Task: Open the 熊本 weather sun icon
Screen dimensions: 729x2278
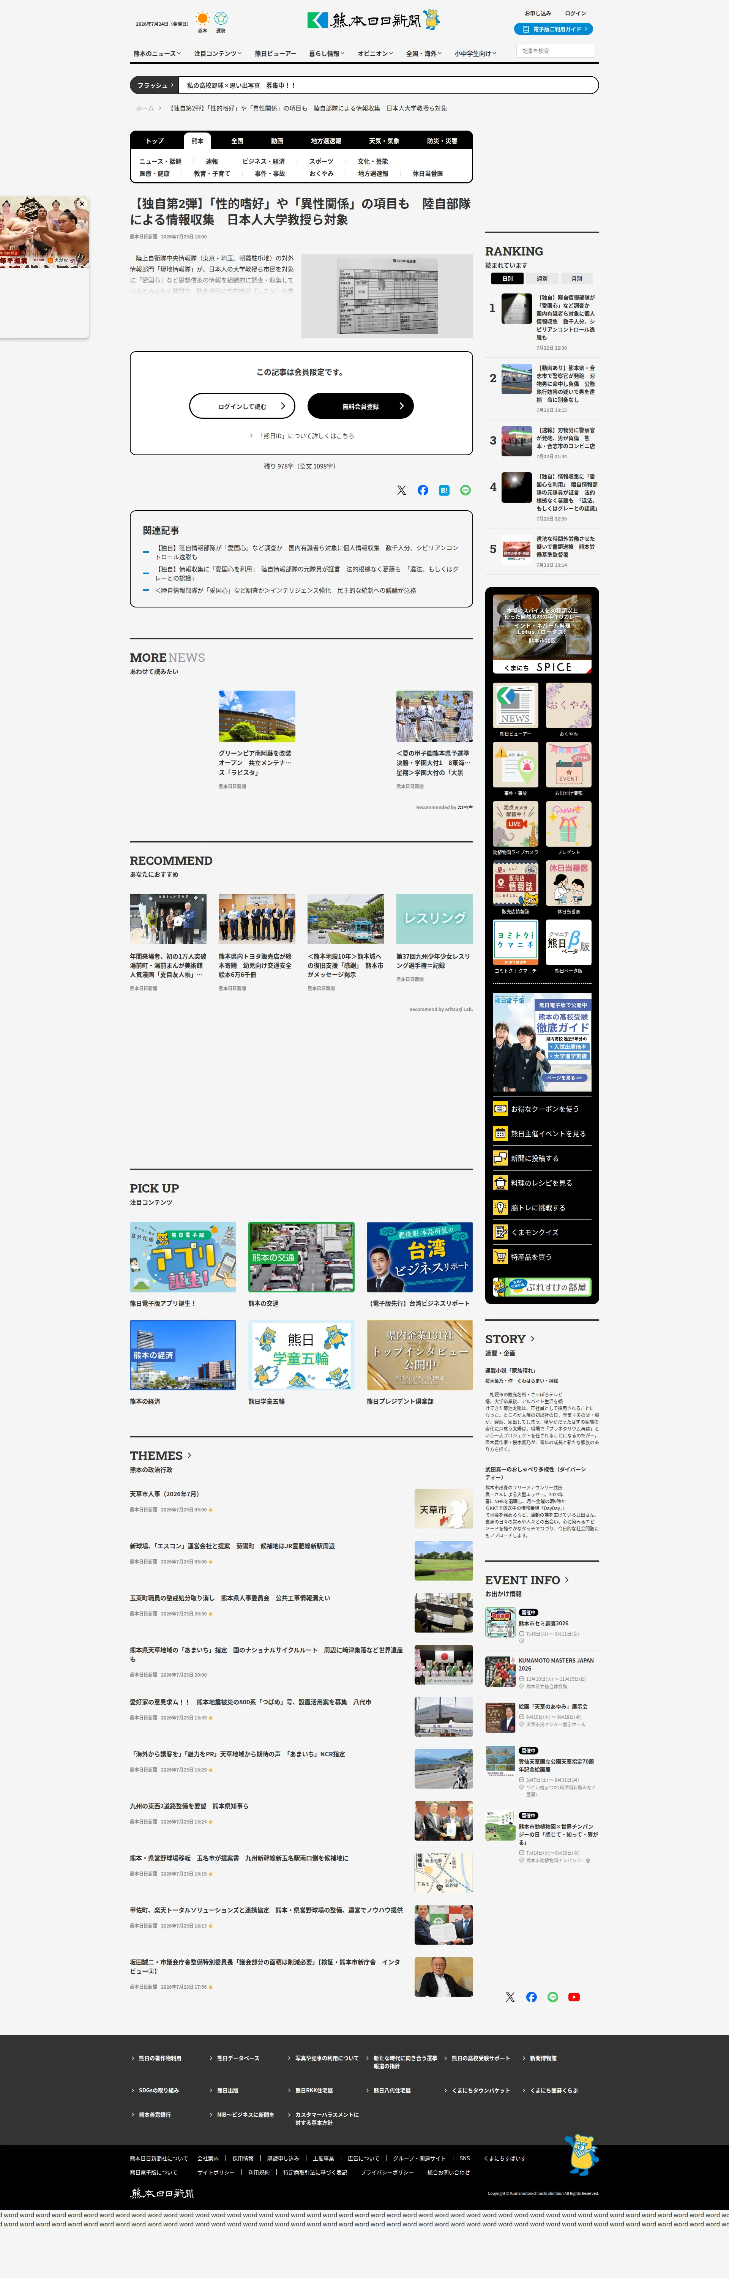Action: (x=203, y=19)
